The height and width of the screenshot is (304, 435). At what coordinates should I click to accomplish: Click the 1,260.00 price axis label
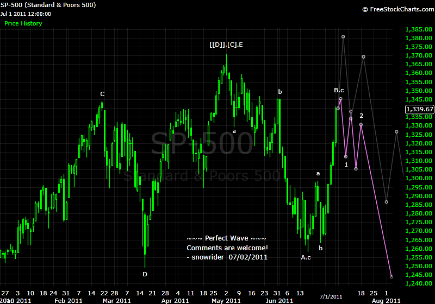[x=419, y=248]
